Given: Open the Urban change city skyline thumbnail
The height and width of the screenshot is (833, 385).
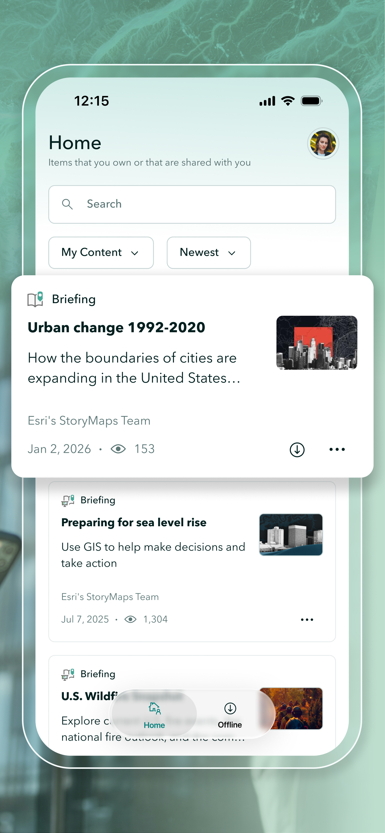Looking at the screenshot, I should click(x=316, y=342).
